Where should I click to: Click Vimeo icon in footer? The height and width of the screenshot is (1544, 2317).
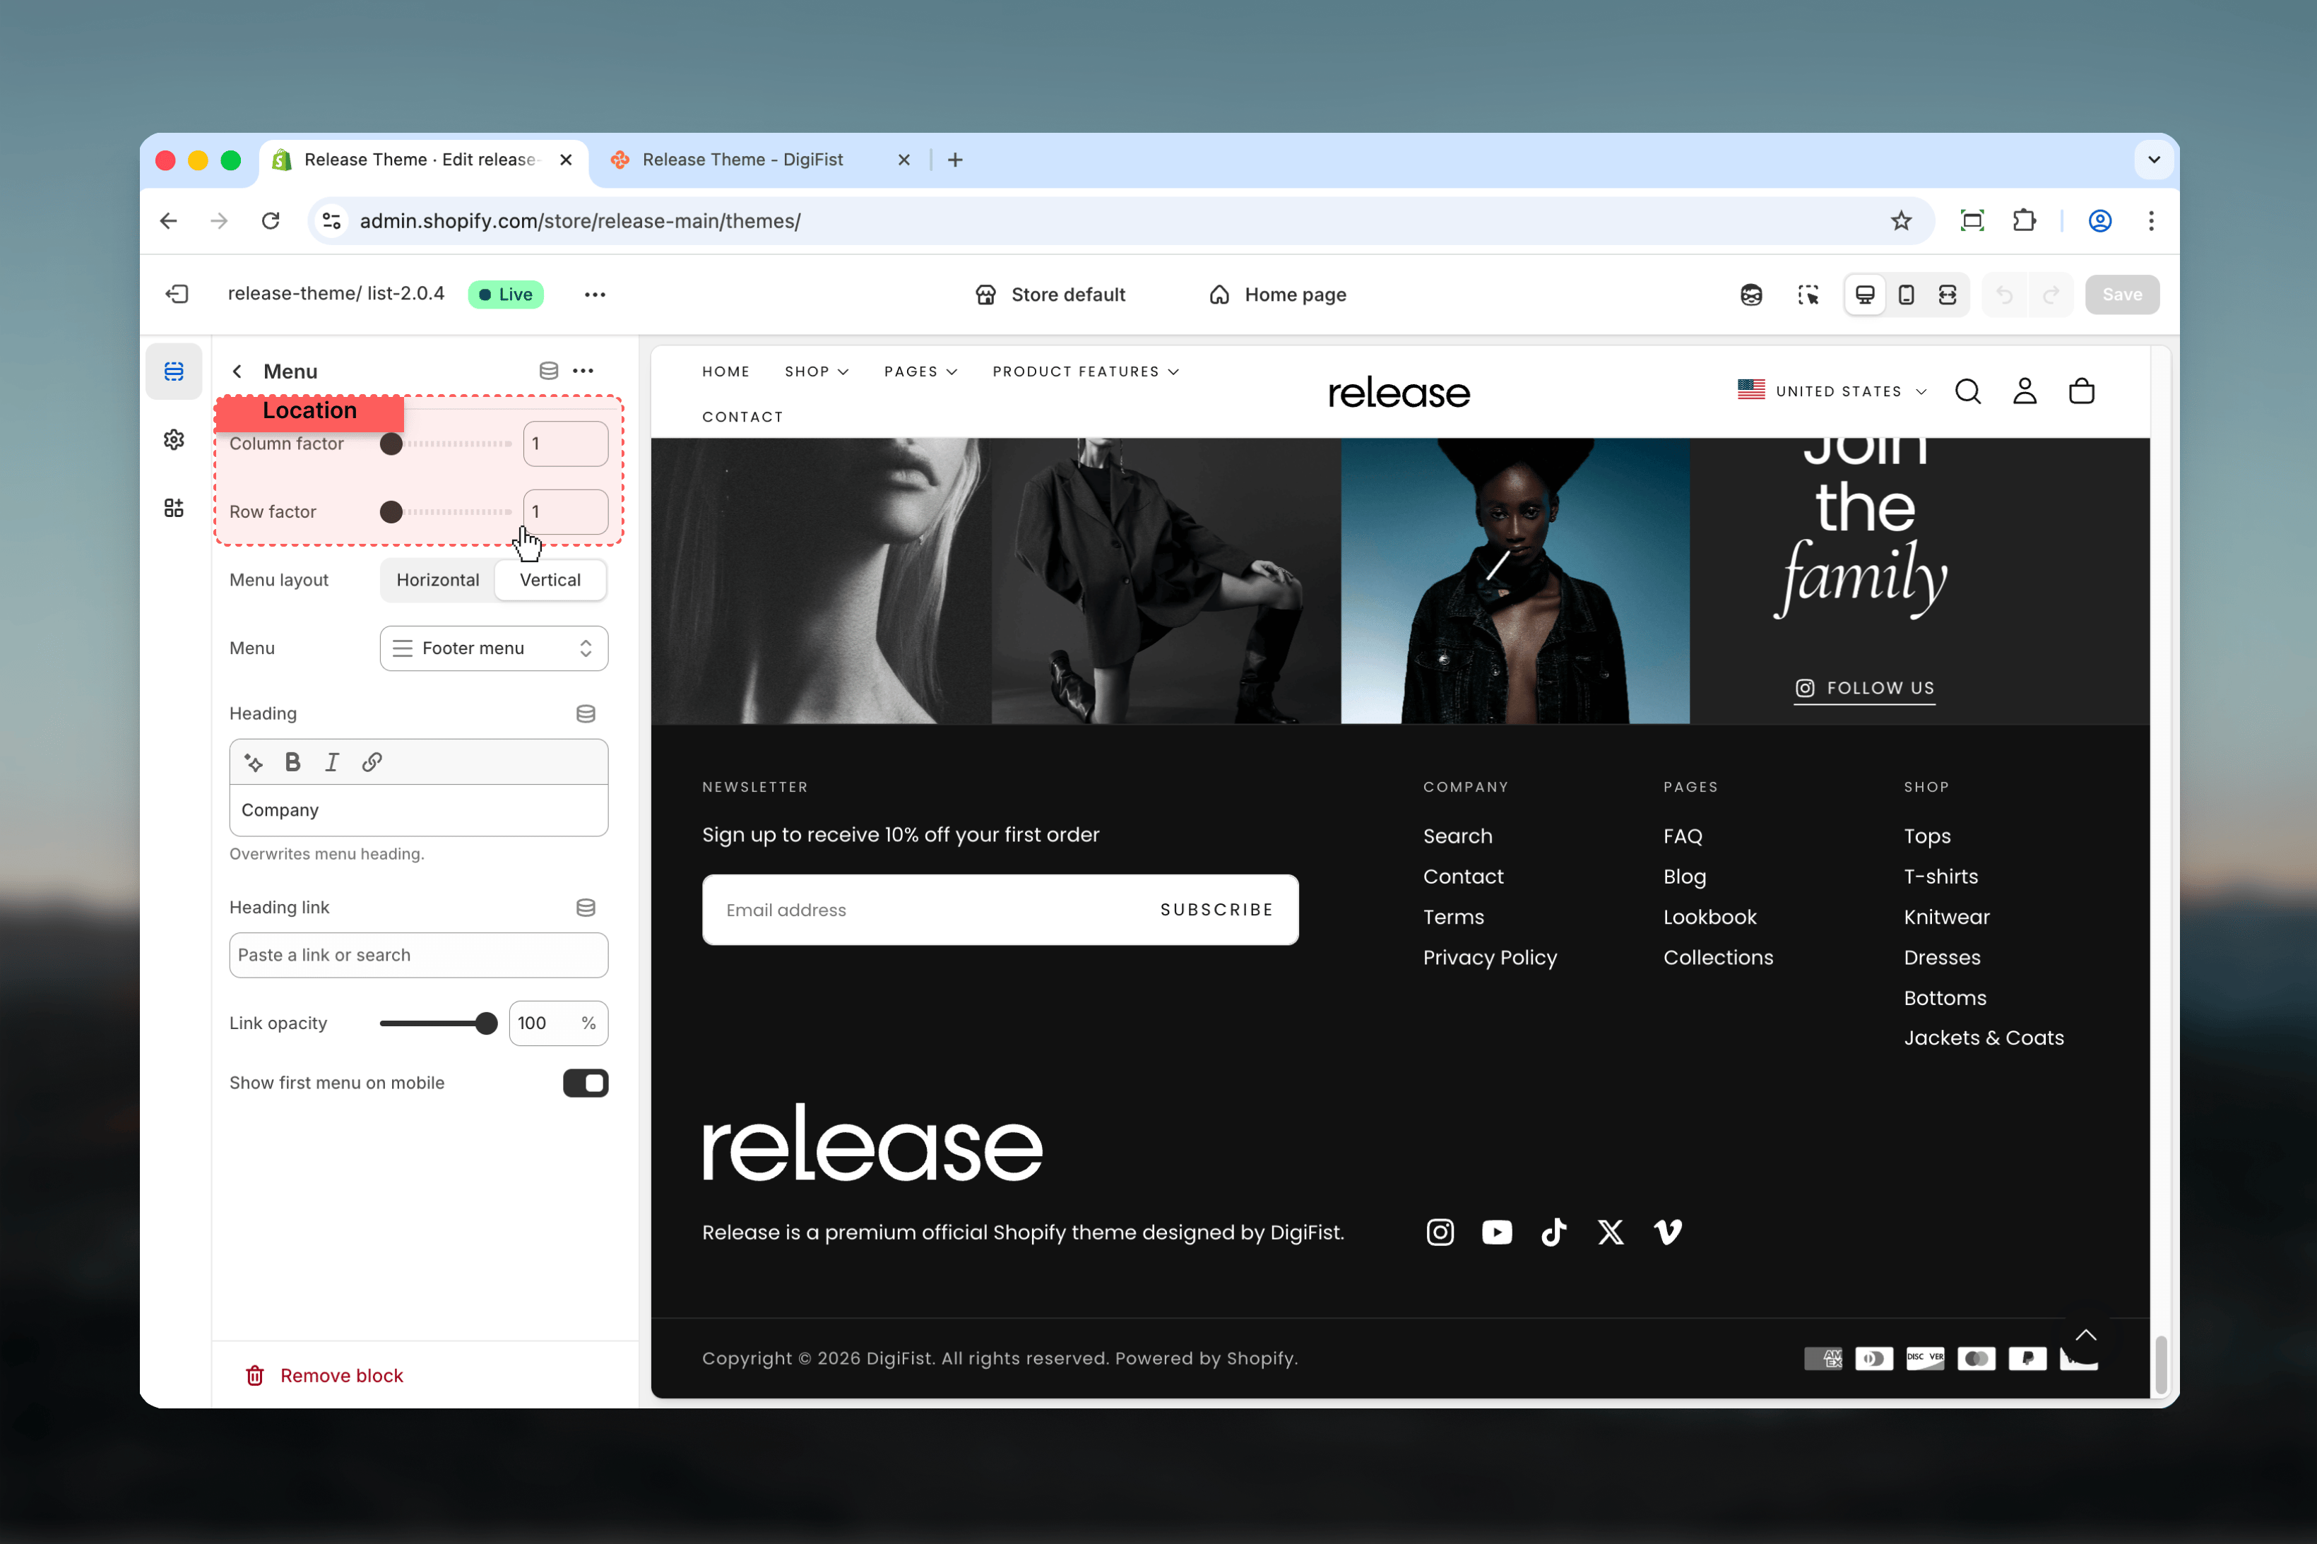[1668, 1232]
